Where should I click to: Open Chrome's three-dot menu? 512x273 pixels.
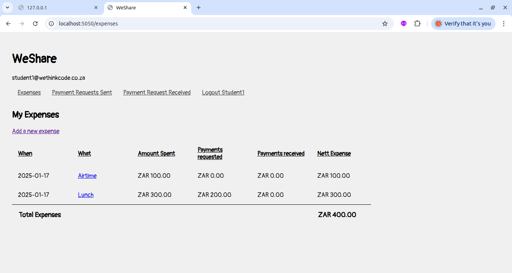504,23
